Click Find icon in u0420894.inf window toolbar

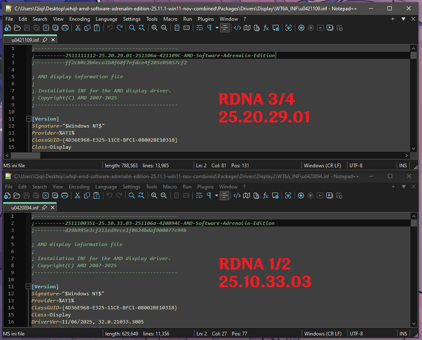131,195
